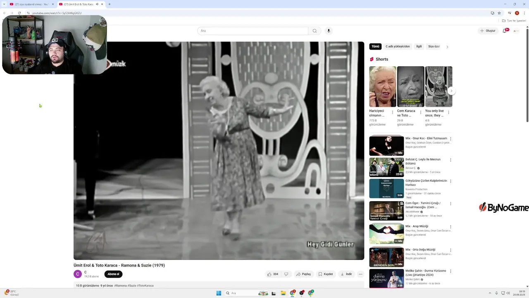Open options for Mix - Arap Müziği
Screen dimensions: 529x298
(450, 227)
